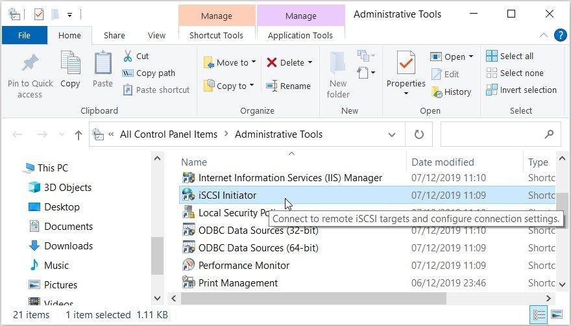This screenshot has width=571, height=326.
Task: Click the Cut scissors icon
Action: (x=127, y=56)
